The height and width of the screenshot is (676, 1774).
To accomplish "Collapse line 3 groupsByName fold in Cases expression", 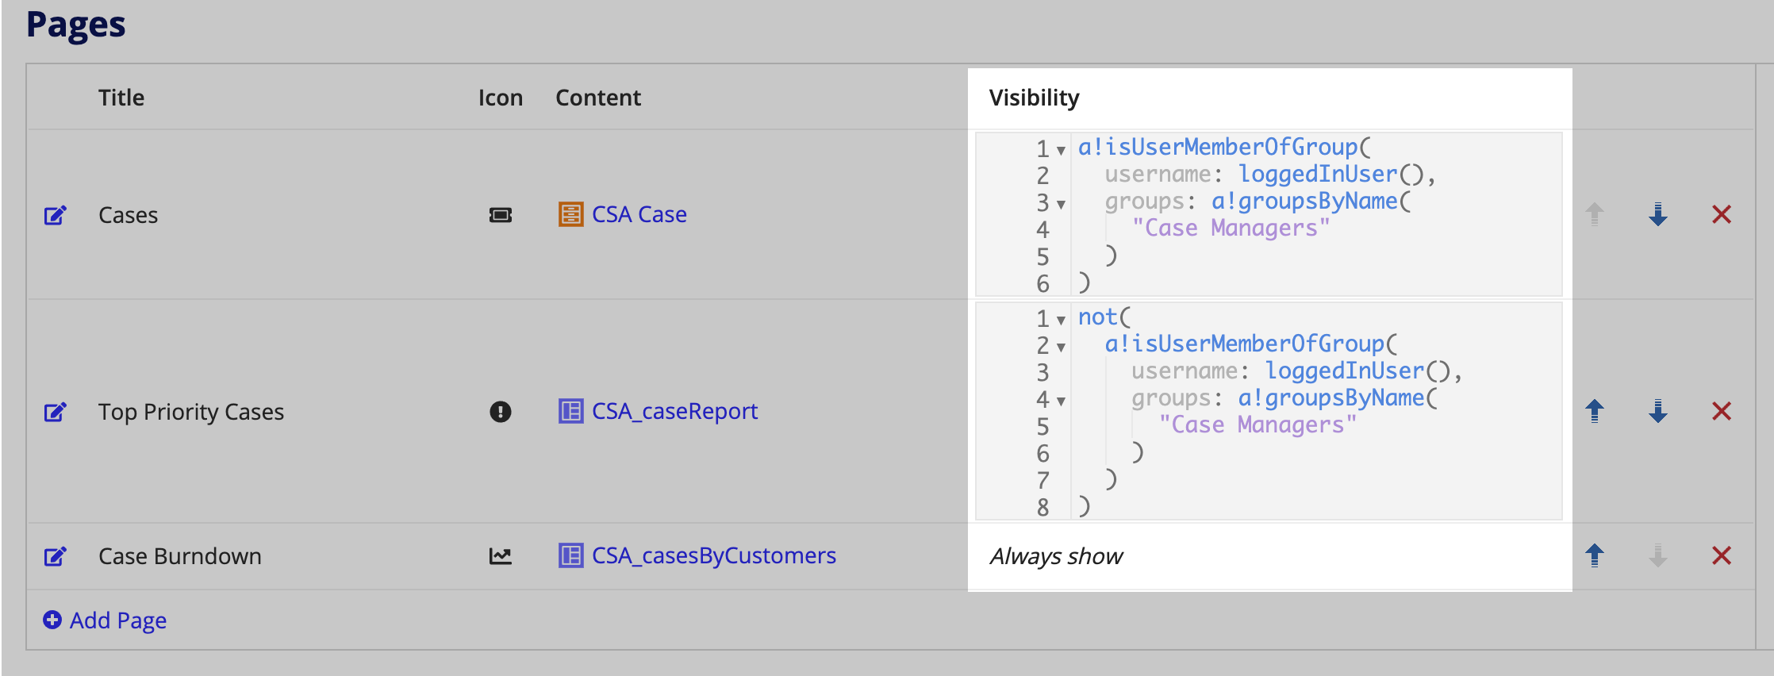I will (x=1061, y=204).
